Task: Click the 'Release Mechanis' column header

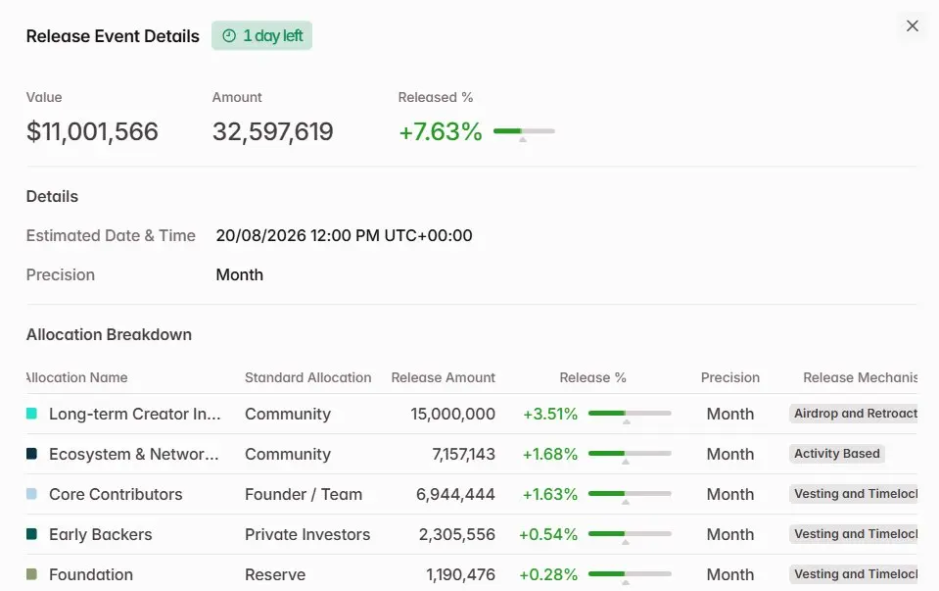Action: [x=861, y=377]
